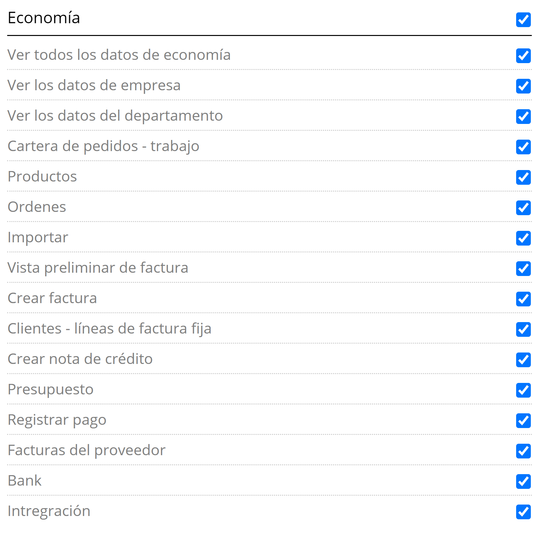Click the Registrar pago row label
The height and width of the screenshot is (533, 539).
coord(57,420)
